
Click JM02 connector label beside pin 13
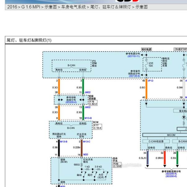87,107
